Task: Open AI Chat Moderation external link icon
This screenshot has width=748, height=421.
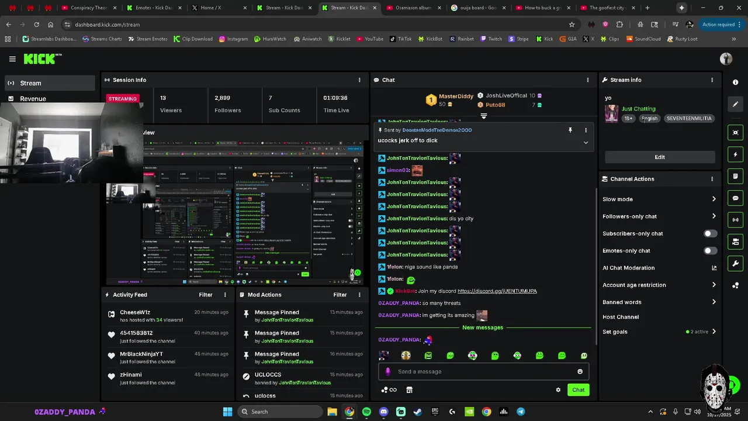Action: pyautogui.click(x=714, y=268)
